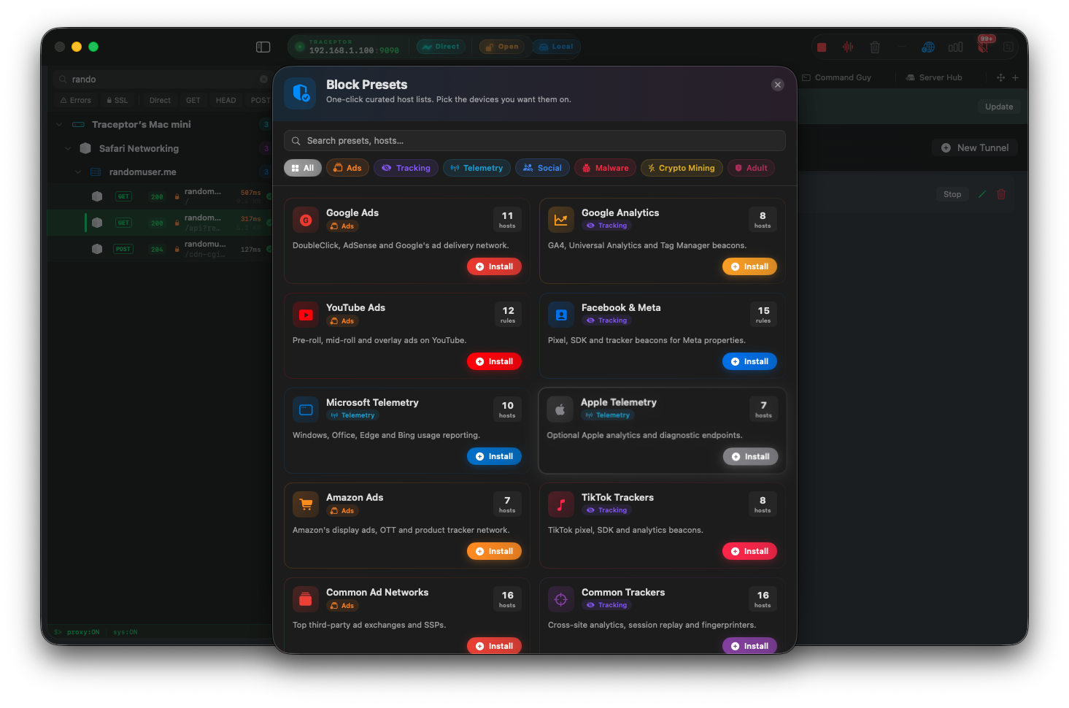This screenshot has width=1069, height=708.
Task: Click the shield icon with 99+ badge
Action: tap(983, 47)
